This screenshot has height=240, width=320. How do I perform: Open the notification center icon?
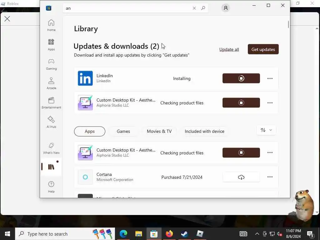pos(310,234)
